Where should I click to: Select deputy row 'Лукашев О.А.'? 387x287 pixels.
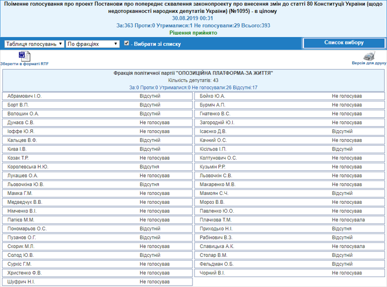[97, 176]
